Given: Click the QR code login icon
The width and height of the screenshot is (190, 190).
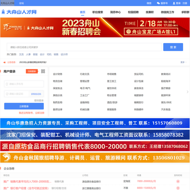Looking at the screenshot, I should click(43, 71).
